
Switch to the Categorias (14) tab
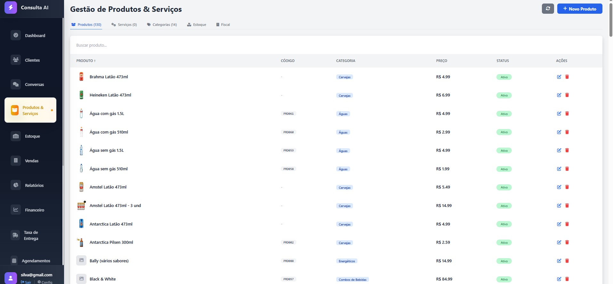pyautogui.click(x=162, y=25)
